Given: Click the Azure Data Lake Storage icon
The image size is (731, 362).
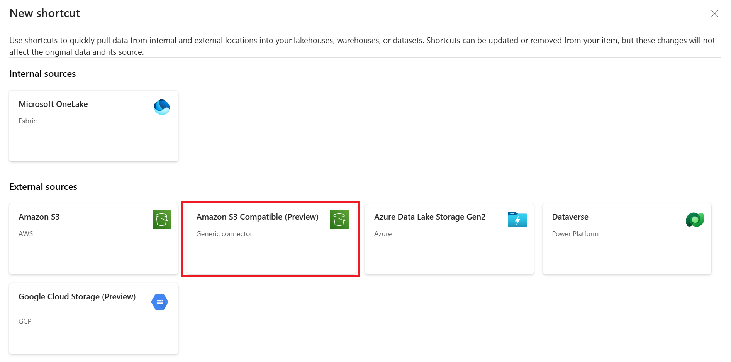Looking at the screenshot, I should click(517, 220).
